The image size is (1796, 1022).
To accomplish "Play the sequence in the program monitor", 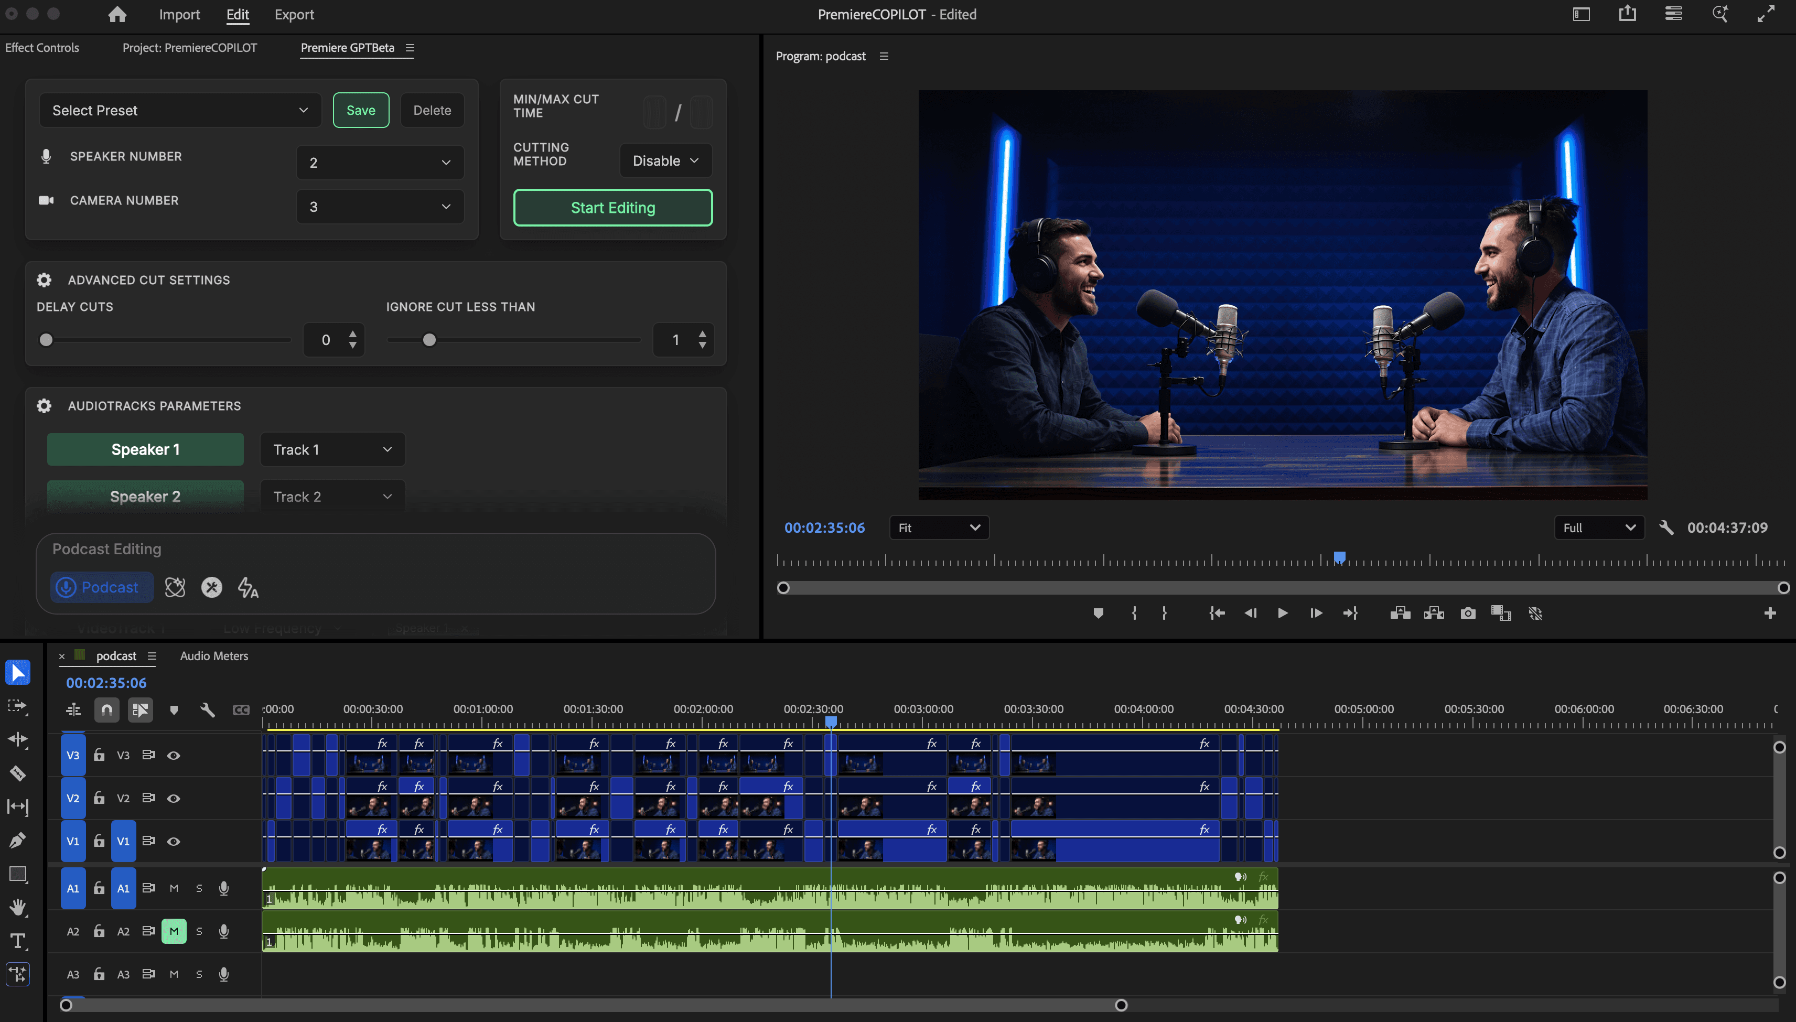I will [1282, 613].
